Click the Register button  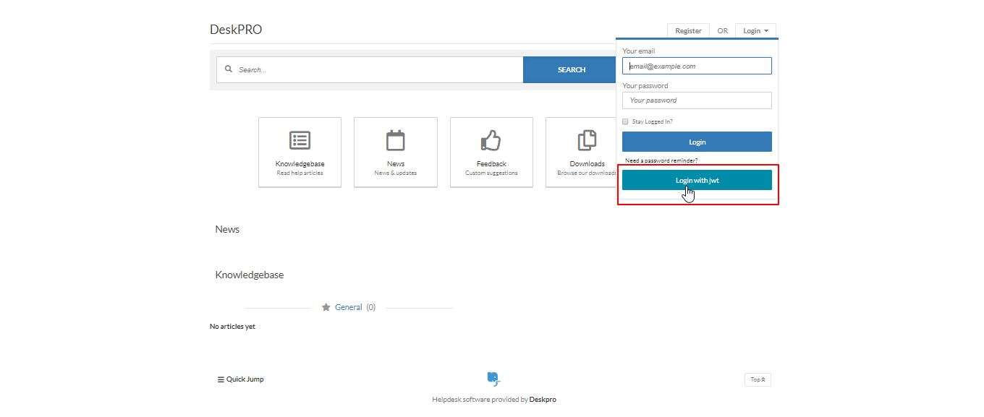pos(688,31)
